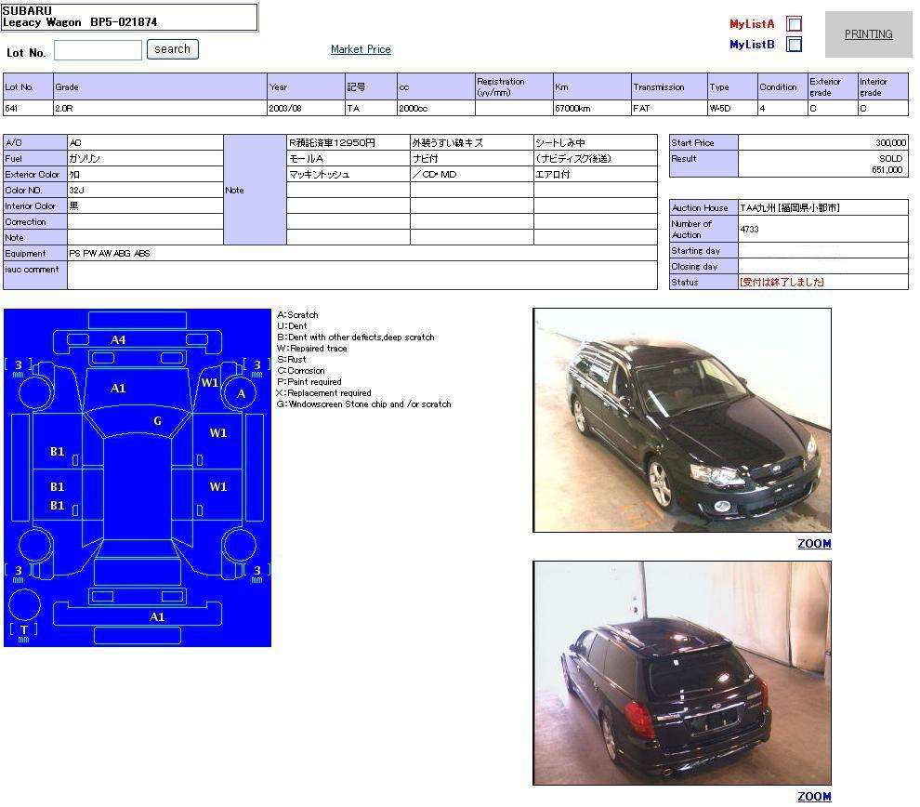Image resolution: width=920 pixels, height=807 pixels.
Task: Select the Interior grade value 'C'
Action: point(863,109)
